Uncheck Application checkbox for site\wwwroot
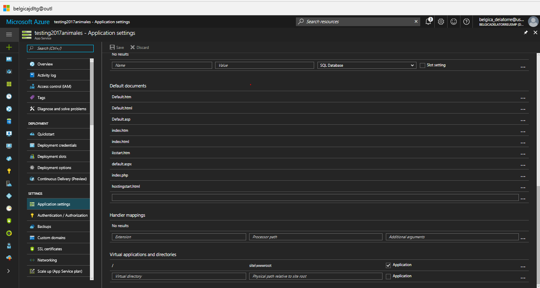The width and height of the screenshot is (540, 288). tap(388, 265)
